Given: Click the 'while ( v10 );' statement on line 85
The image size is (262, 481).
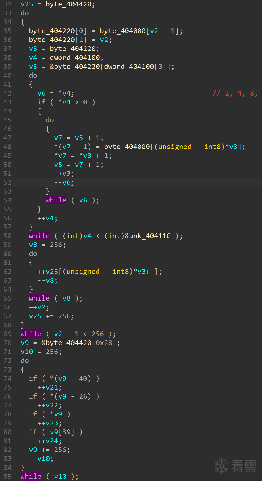Looking at the screenshot, I should 50,477.
